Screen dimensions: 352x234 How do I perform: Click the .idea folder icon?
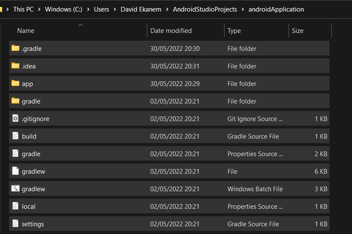15,65
